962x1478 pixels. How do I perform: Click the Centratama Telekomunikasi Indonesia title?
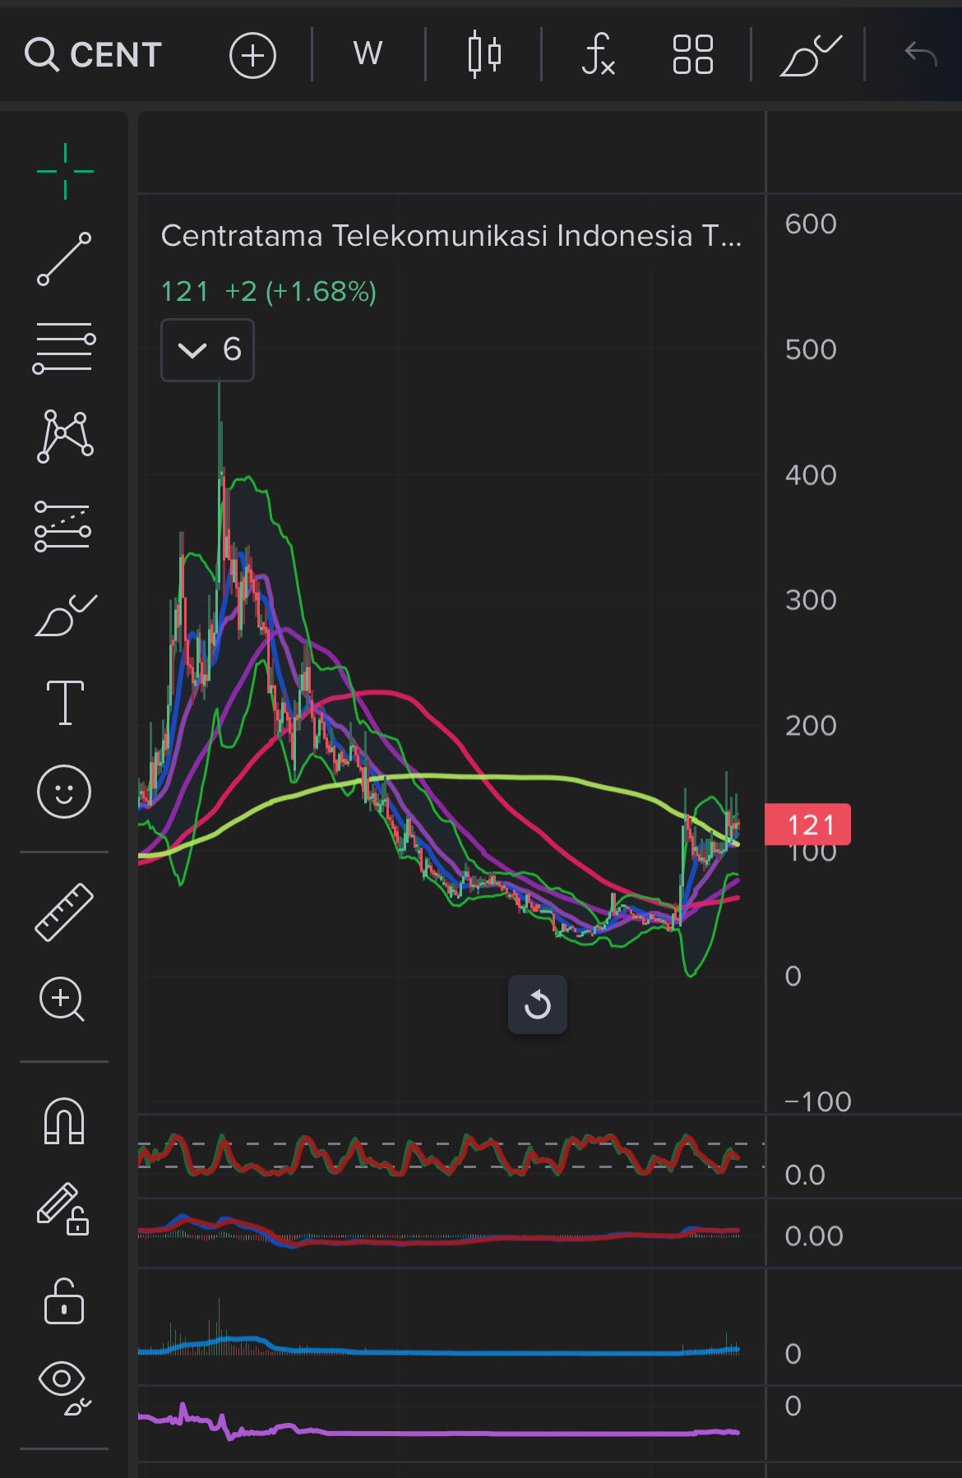tap(451, 236)
